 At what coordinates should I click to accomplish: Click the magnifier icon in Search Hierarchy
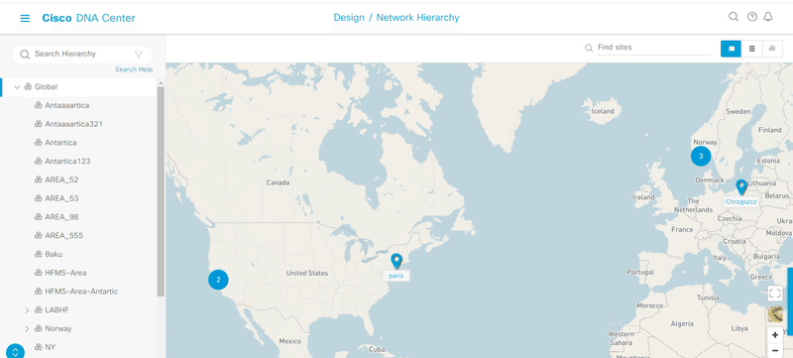(24, 55)
